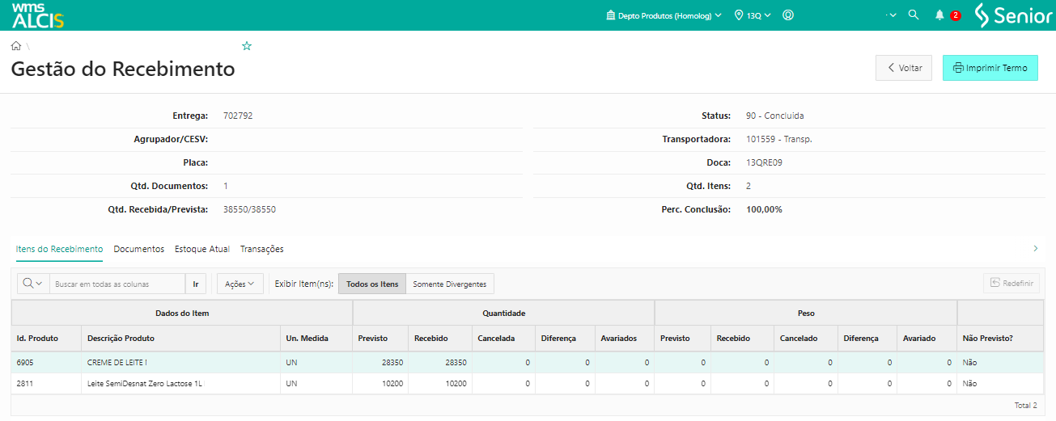The height and width of the screenshot is (421, 1056).
Task: Expand the Depto Produtos (Homolog) dropdown
Action: 664,15
